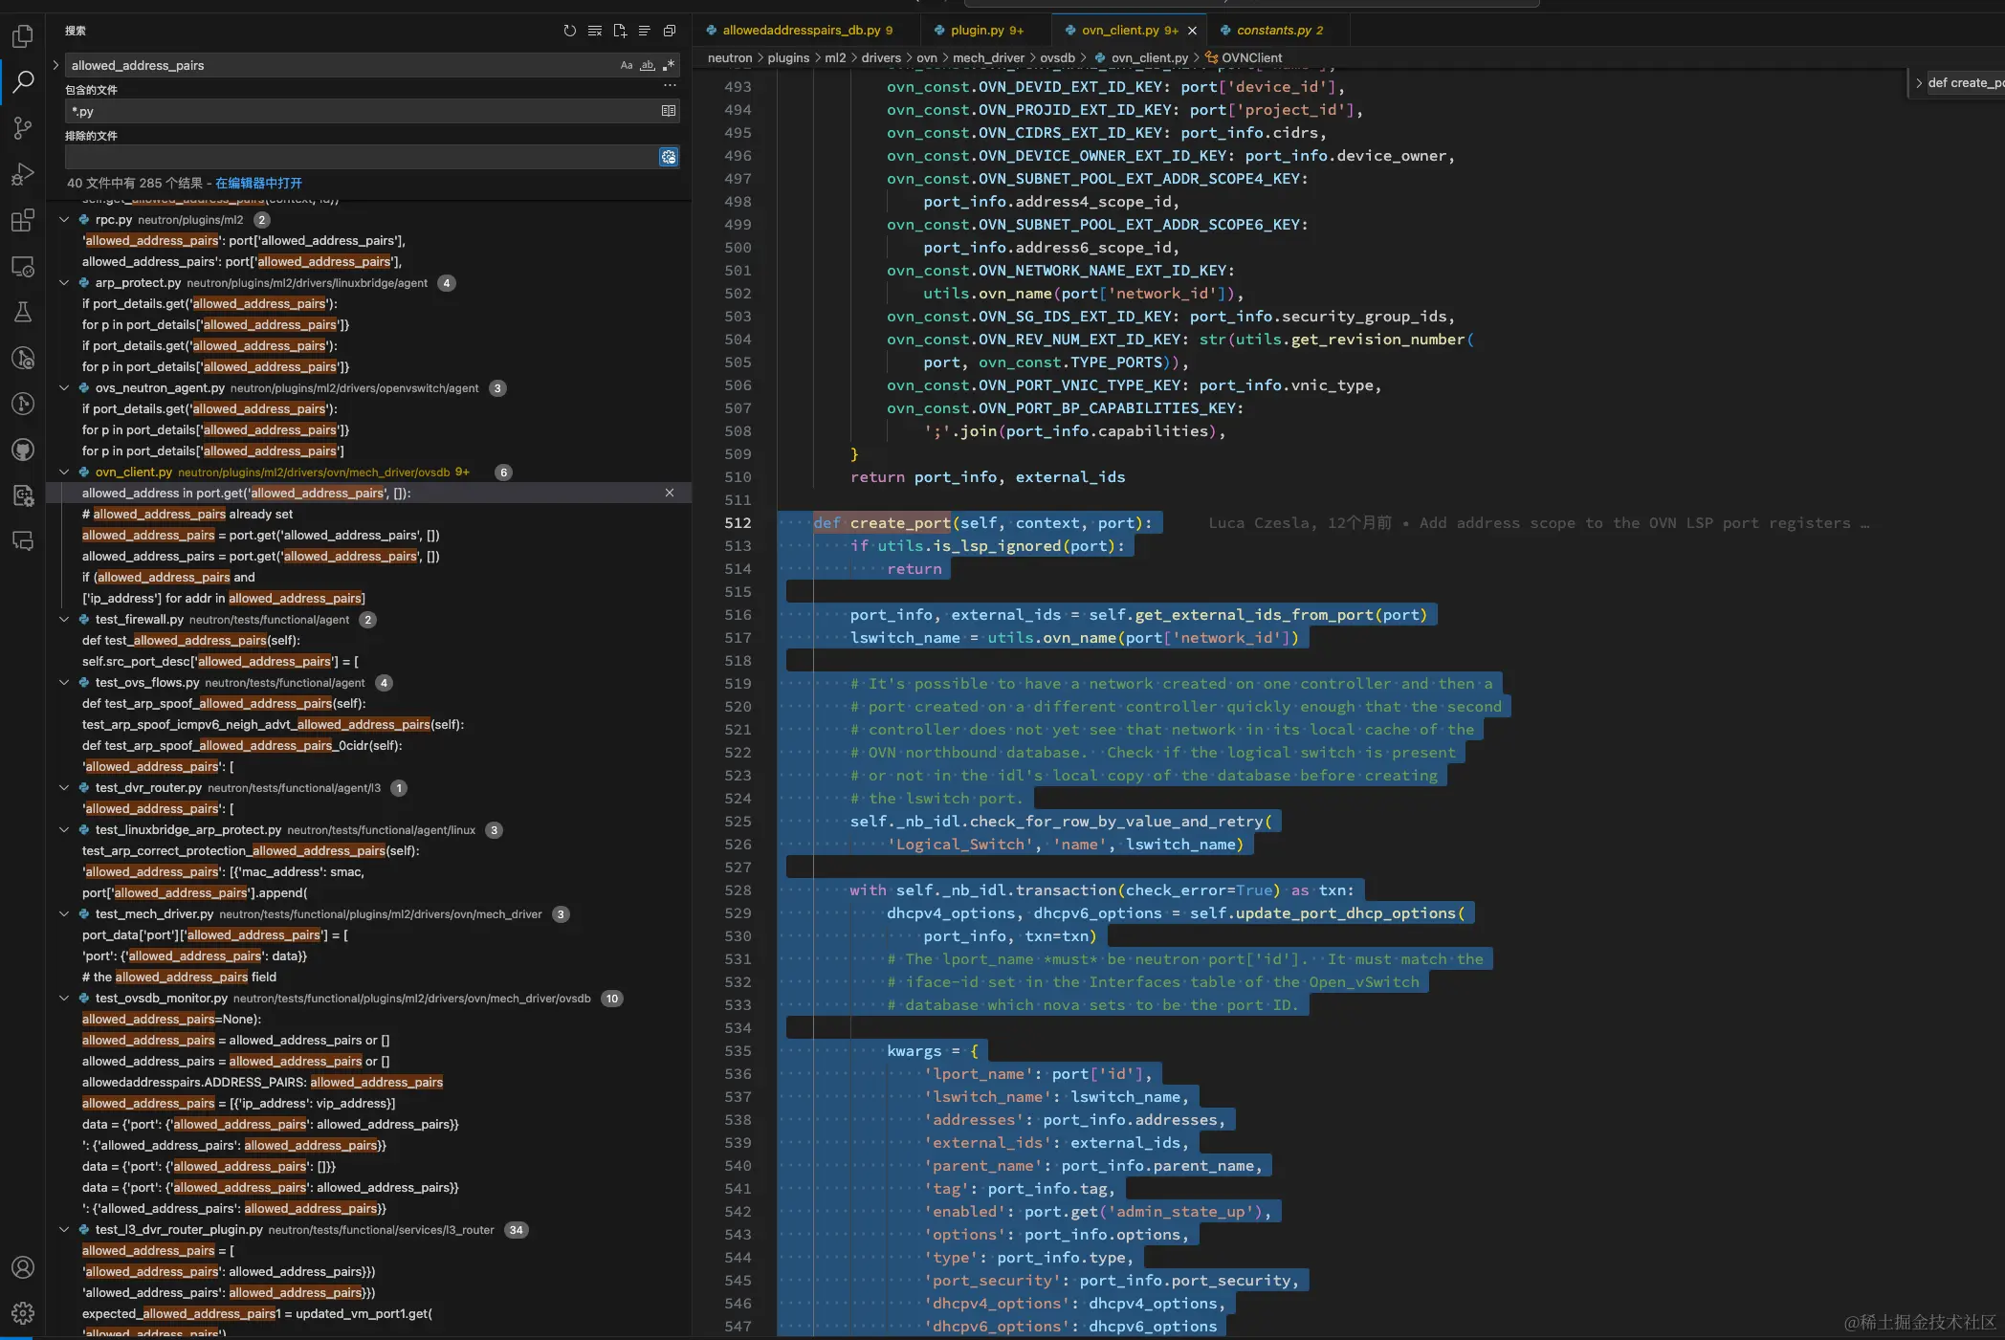Open the Extensions view

(x=23, y=220)
